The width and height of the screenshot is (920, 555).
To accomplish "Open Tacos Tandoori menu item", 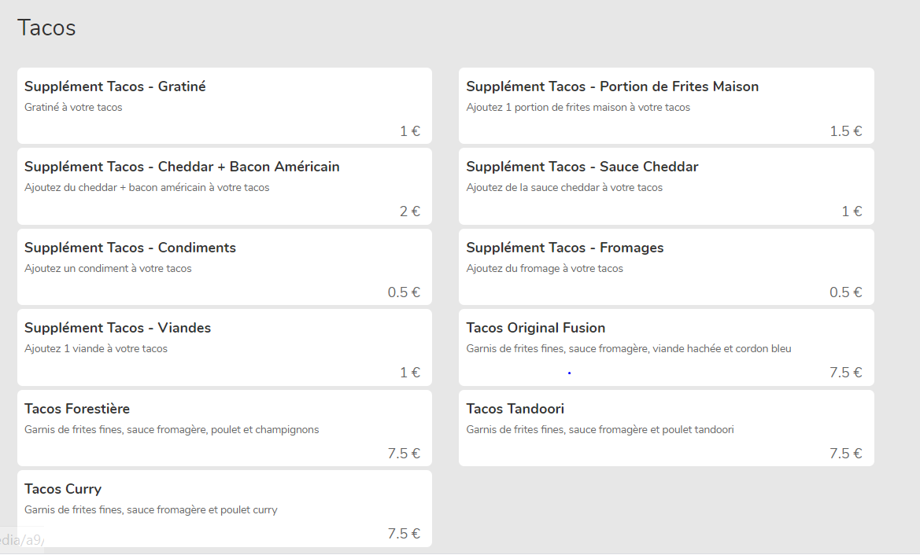I will tap(666, 428).
